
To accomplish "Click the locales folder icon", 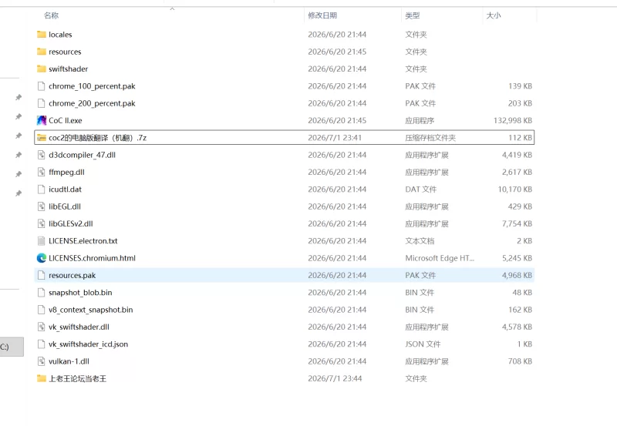I will coord(42,35).
